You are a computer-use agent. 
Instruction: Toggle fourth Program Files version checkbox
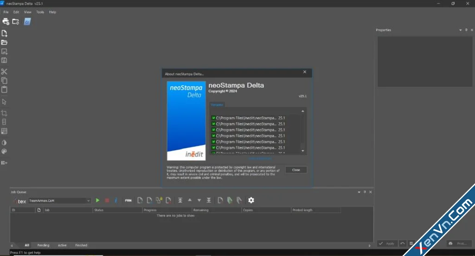point(213,136)
